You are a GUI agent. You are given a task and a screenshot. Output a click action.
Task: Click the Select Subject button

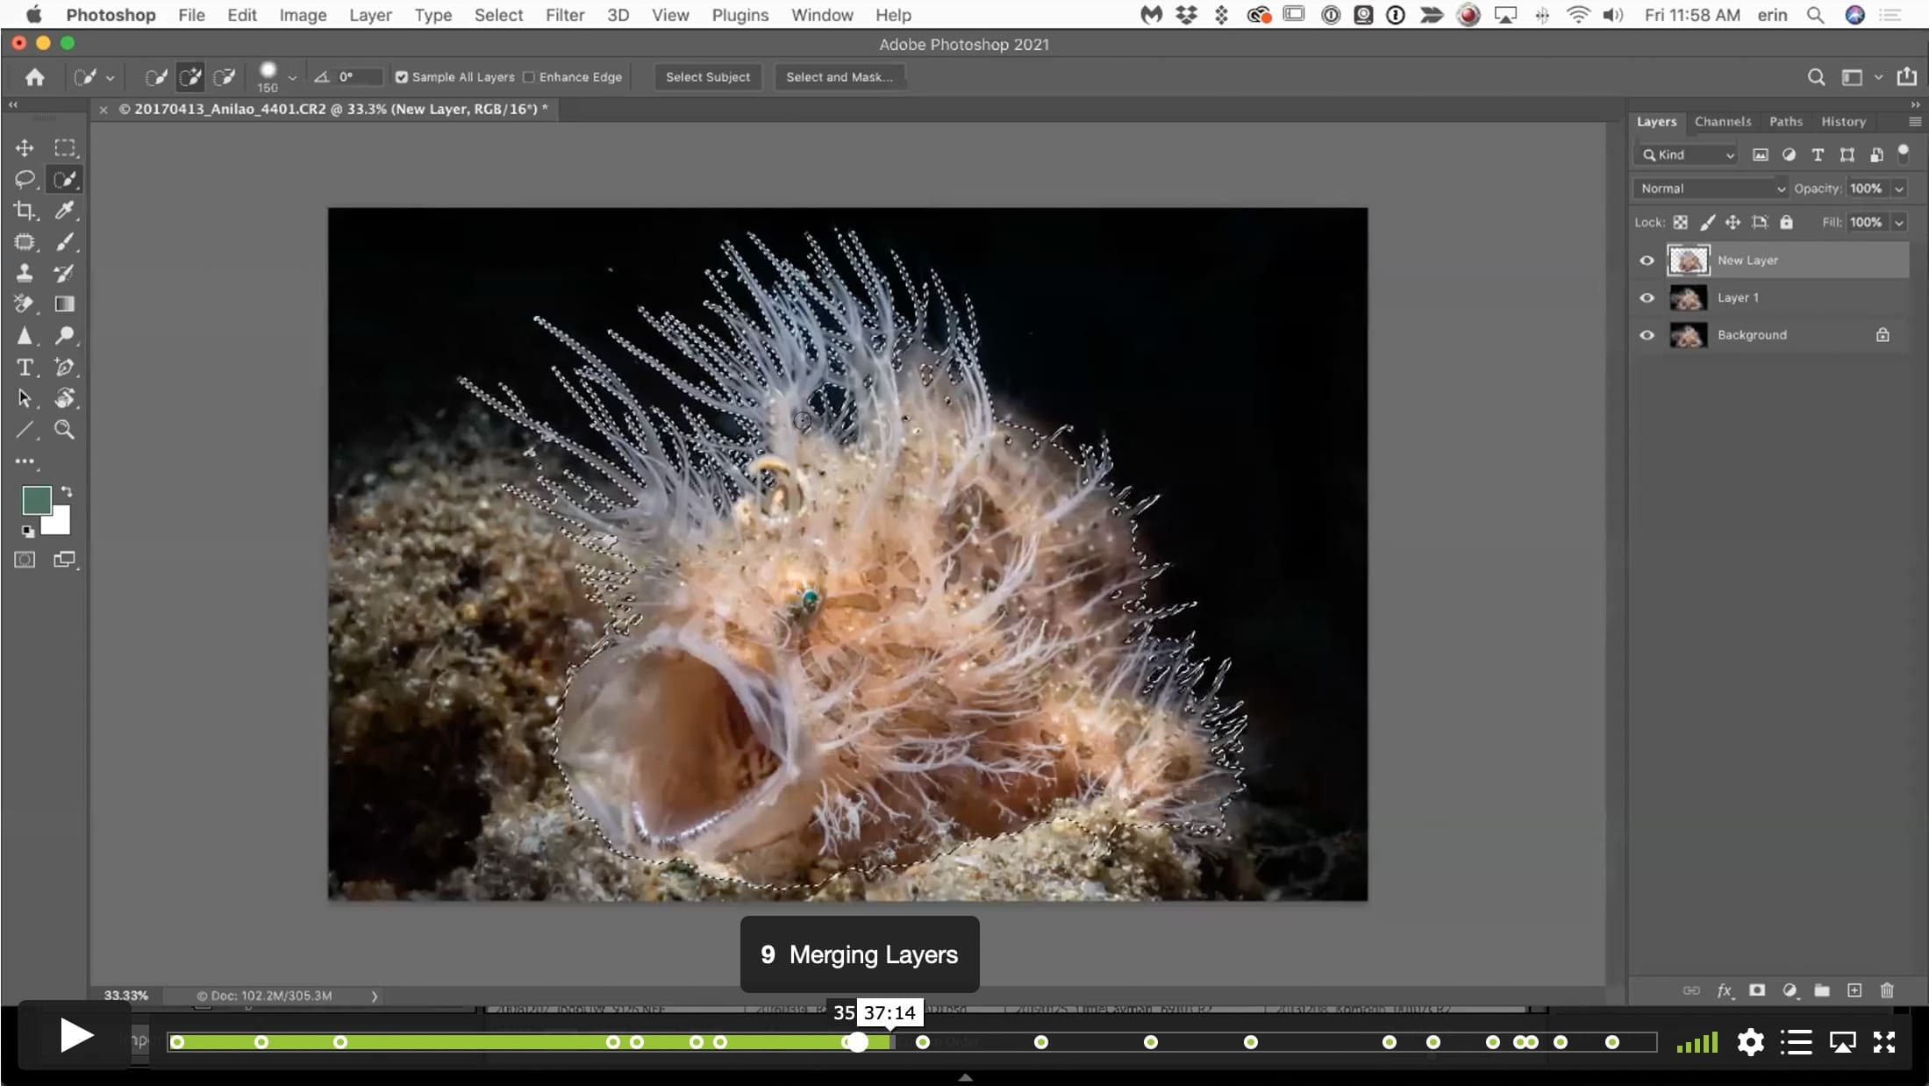[708, 77]
